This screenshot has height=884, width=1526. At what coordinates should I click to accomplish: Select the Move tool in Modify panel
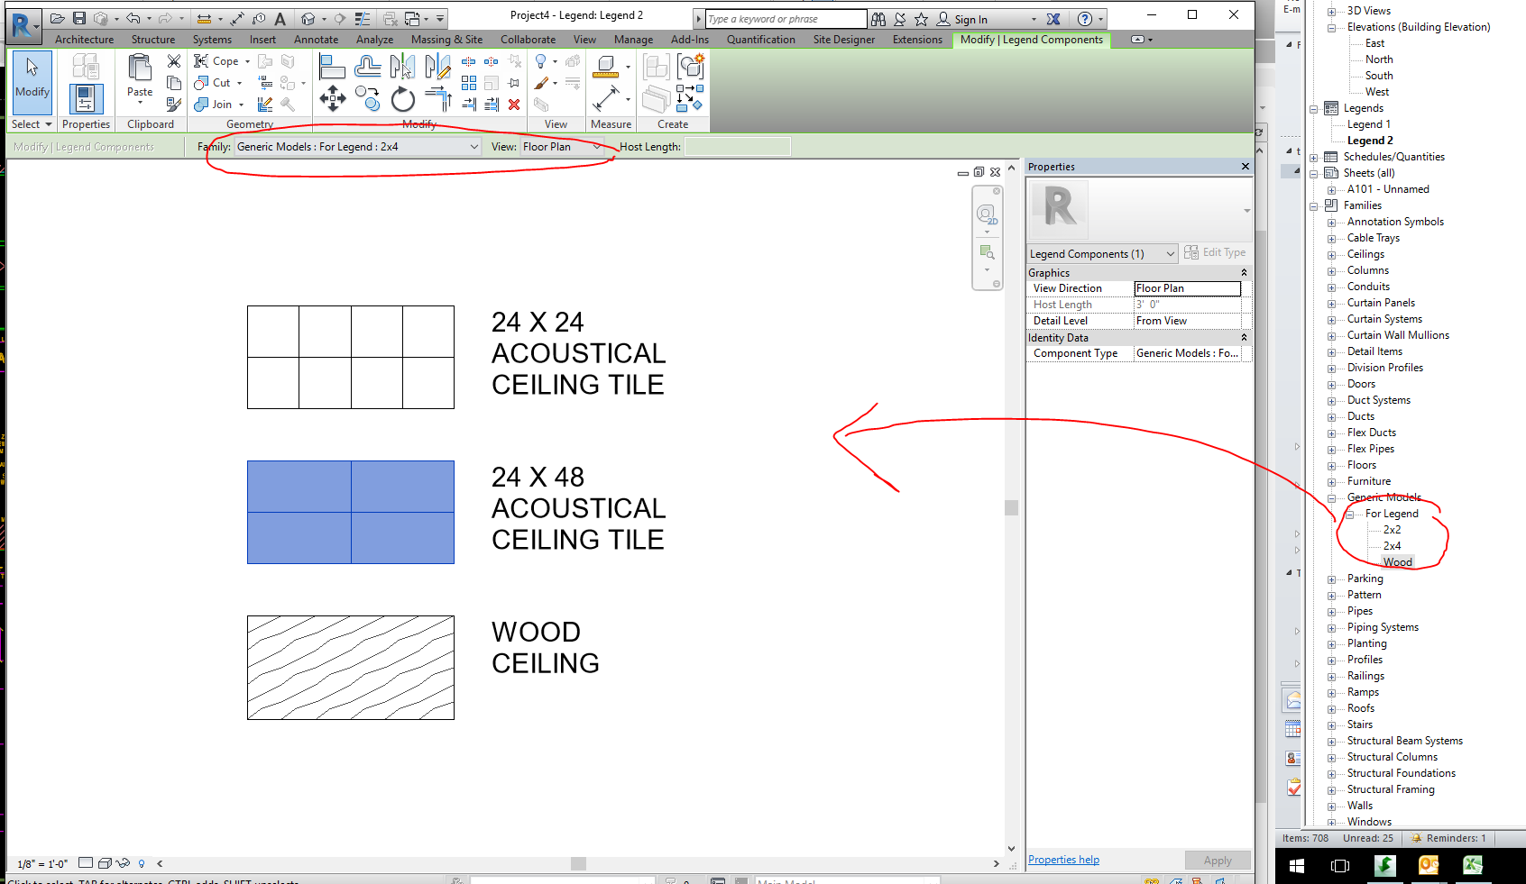click(332, 97)
